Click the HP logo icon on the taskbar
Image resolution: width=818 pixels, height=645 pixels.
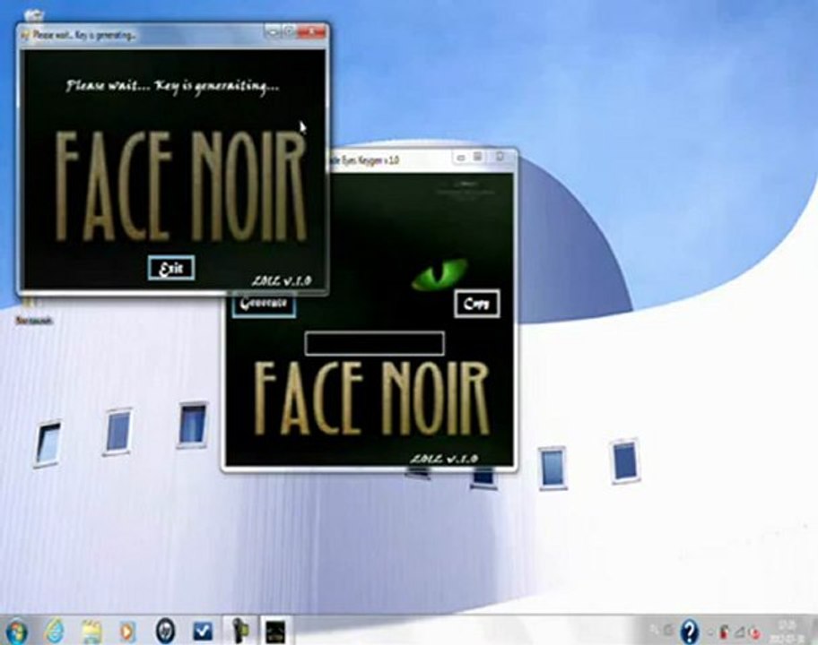pos(165,631)
